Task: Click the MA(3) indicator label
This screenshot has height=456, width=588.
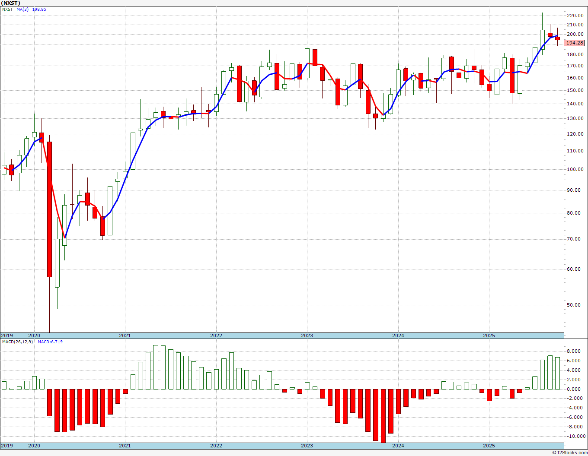Action: pyautogui.click(x=22, y=9)
